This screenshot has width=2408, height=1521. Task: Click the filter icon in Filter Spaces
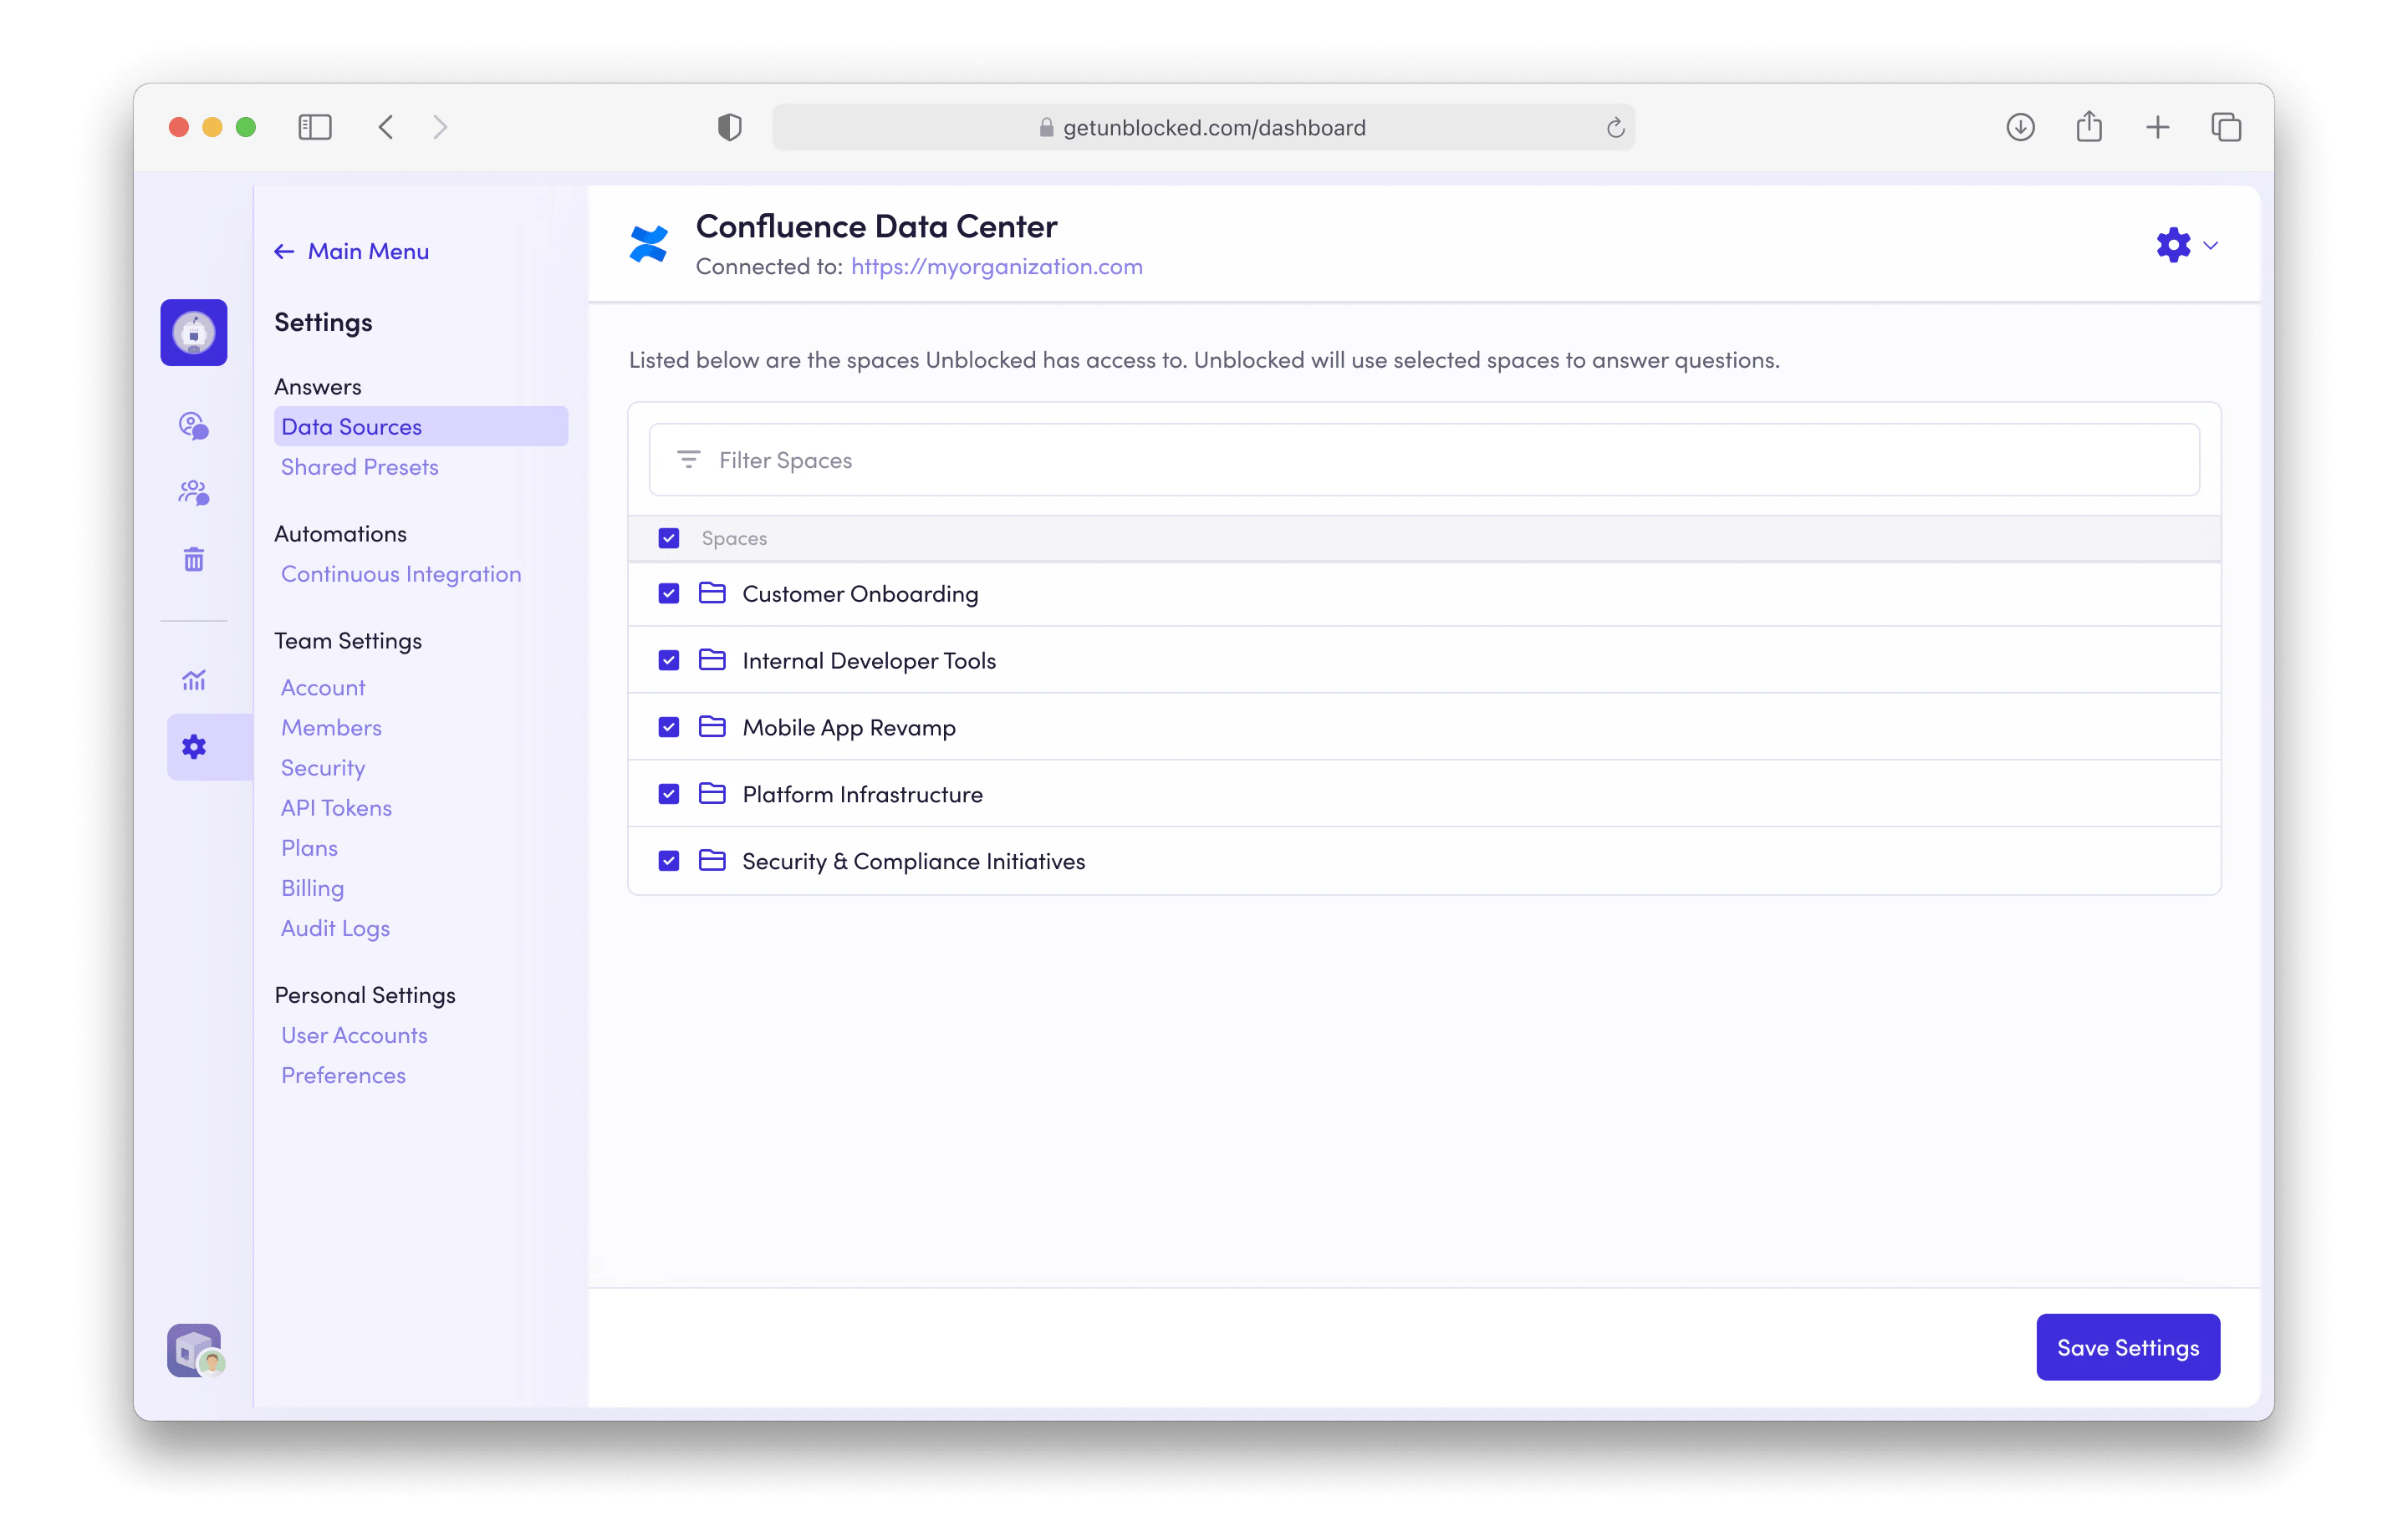pos(689,460)
